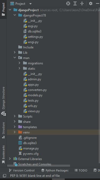Select the .gitignore file icon
This screenshot has width=100, height=180.
20,138
